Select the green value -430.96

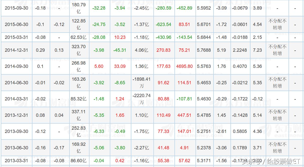[164, 37]
